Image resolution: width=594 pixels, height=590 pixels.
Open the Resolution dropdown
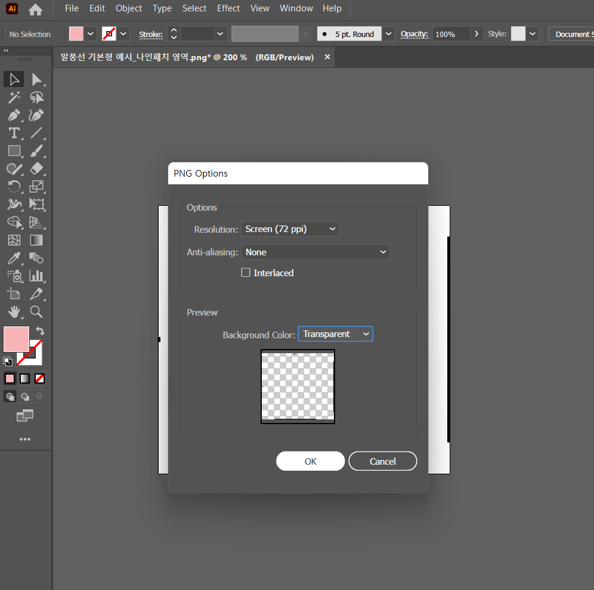point(290,229)
